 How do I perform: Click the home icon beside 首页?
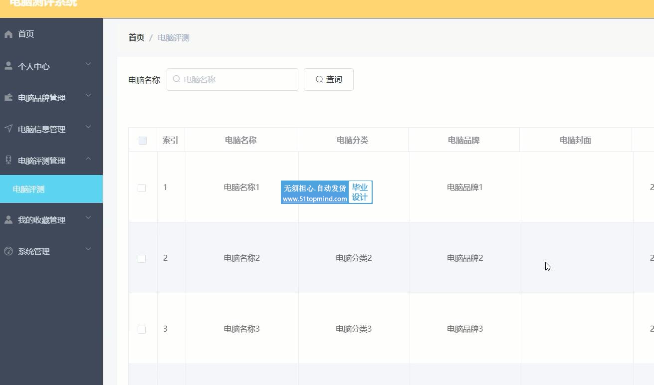point(8,34)
